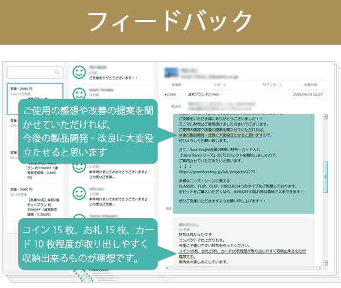The image size is (341, 288).
Task: Click the ¥2,980 通常プラン row
Action: click(246, 95)
